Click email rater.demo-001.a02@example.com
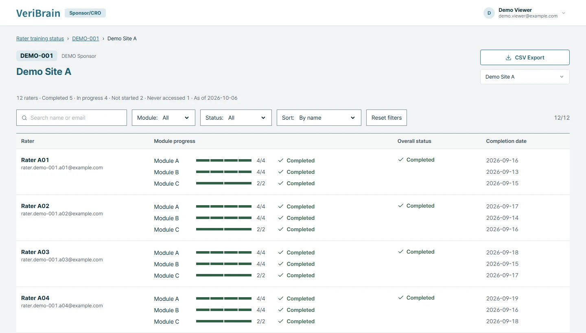The width and height of the screenshot is (586, 333). (x=62, y=213)
